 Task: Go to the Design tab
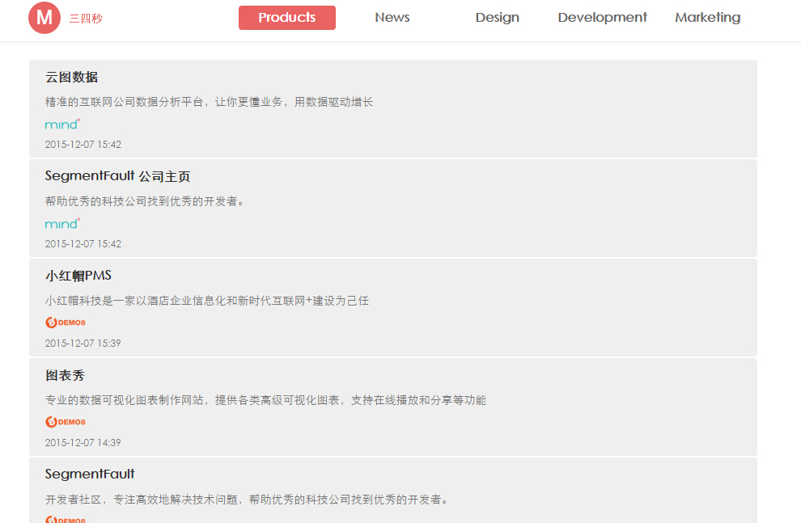point(497,18)
